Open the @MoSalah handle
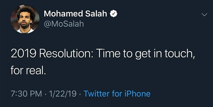 [x=64, y=24]
